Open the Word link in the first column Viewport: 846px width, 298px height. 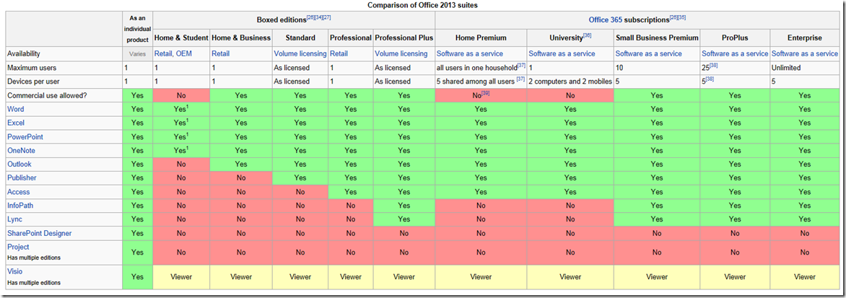pos(16,109)
